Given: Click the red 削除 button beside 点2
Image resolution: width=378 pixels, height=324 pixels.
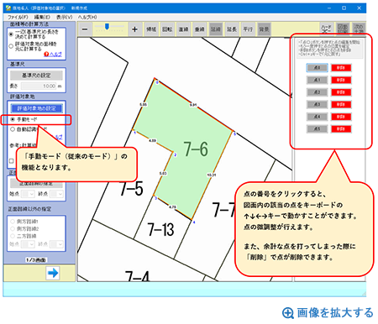Looking at the screenshot, I should point(341,92).
